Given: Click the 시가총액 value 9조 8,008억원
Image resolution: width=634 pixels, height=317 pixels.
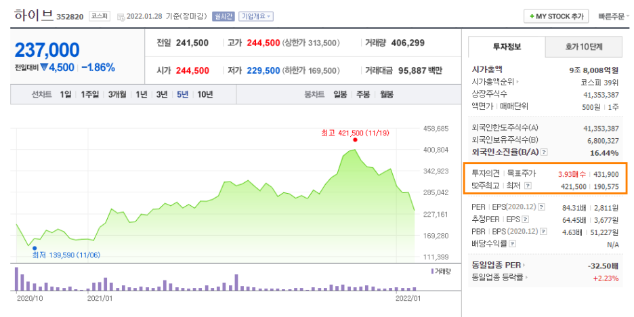Looking at the screenshot, I should pos(593,70).
